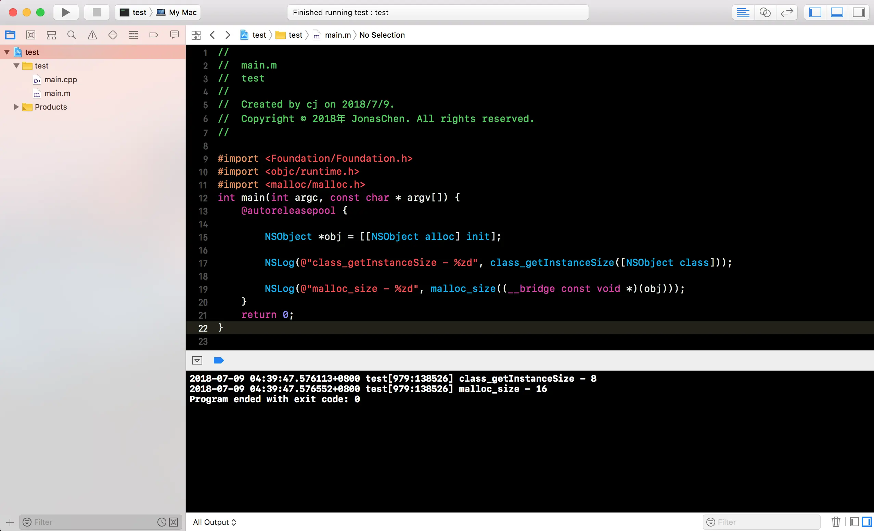
Task: Toggle the Debug area visibility button
Action: click(x=837, y=12)
